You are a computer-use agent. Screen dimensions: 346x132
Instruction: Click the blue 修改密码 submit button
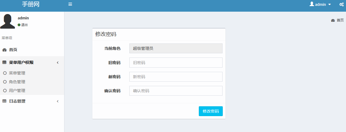pyautogui.click(x=211, y=111)
